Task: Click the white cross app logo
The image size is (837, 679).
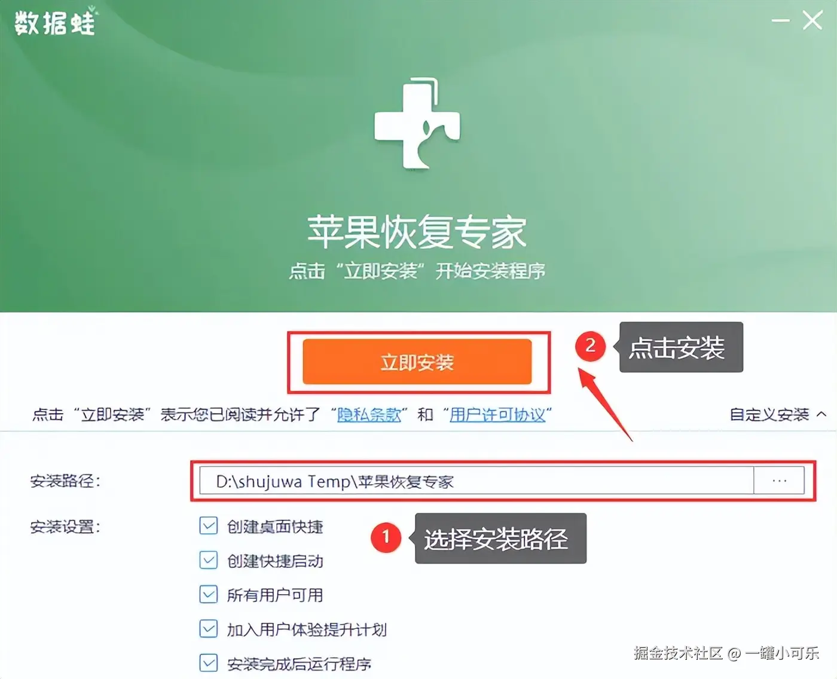Action: 417,124
